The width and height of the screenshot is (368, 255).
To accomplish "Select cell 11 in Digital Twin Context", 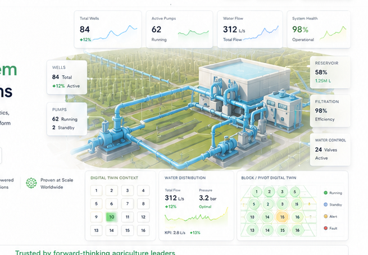I will coord(128,217).
